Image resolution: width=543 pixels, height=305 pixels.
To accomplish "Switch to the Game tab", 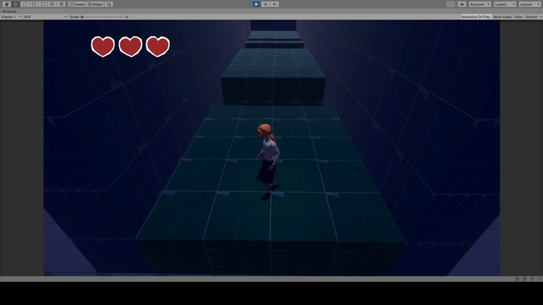I will [x=10, y=11].
